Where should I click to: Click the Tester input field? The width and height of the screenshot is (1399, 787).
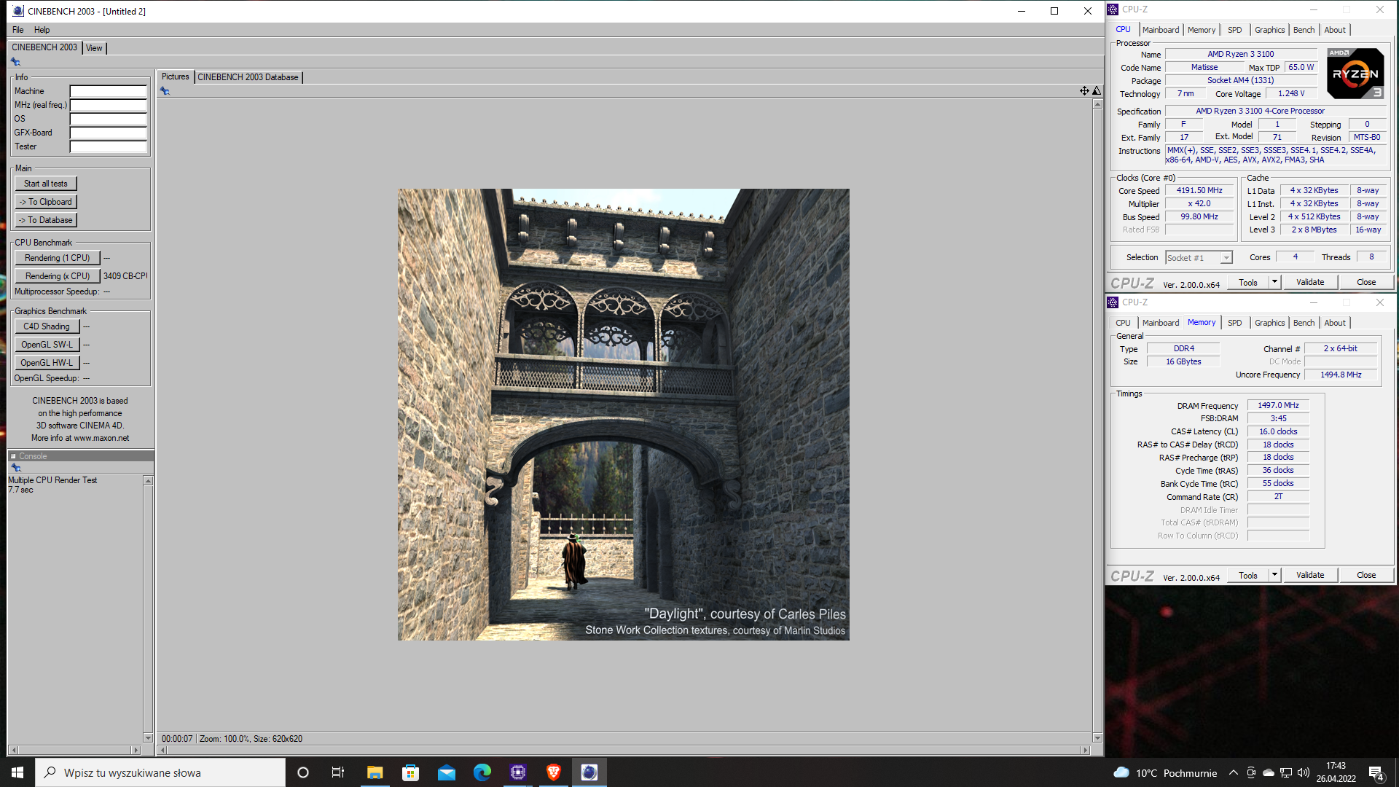coord(108,146)
